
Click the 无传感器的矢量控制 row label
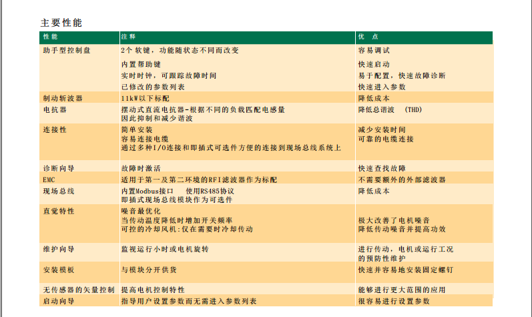point(78,290)
